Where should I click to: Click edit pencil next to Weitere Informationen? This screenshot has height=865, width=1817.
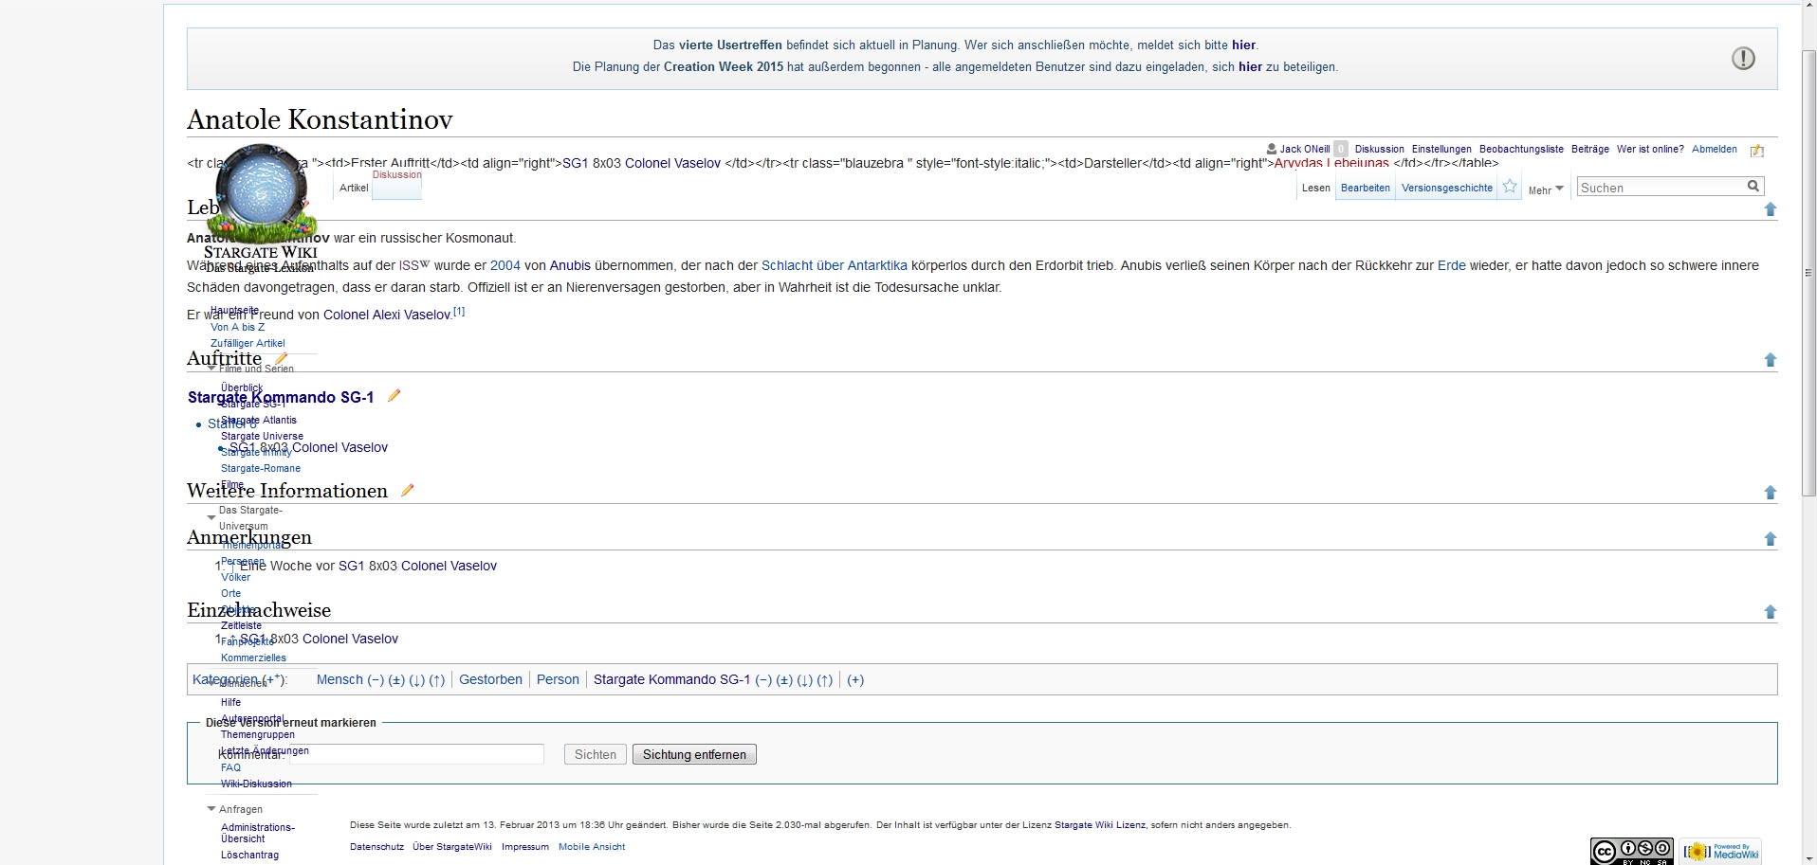click(408, 491)
